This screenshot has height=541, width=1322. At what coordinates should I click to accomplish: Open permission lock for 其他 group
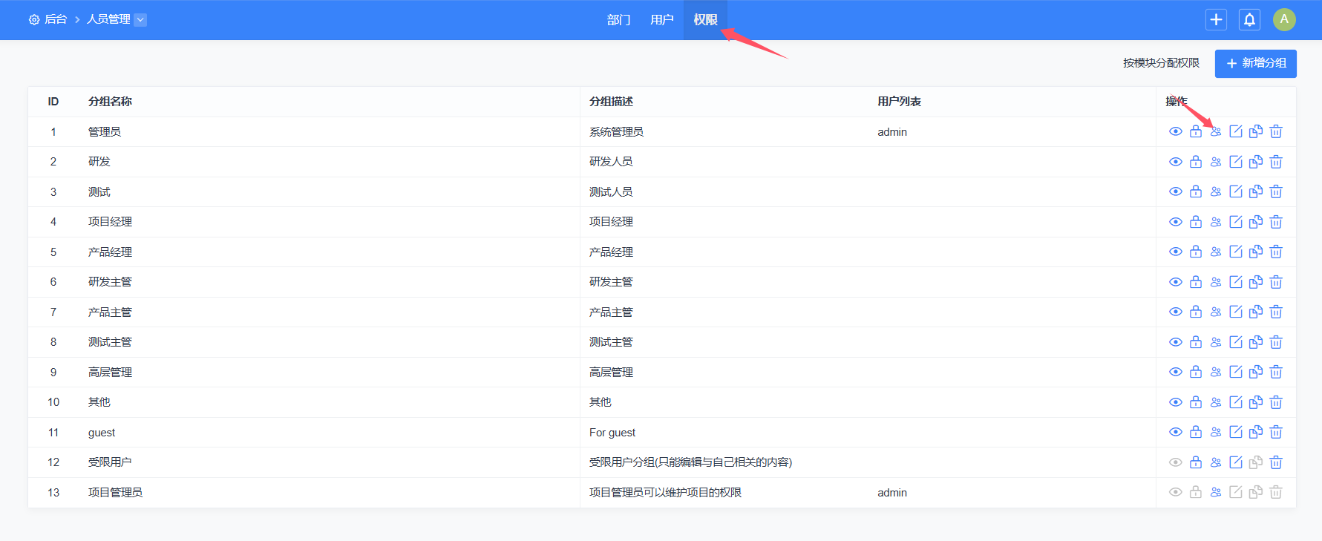tap(1196, 402)
